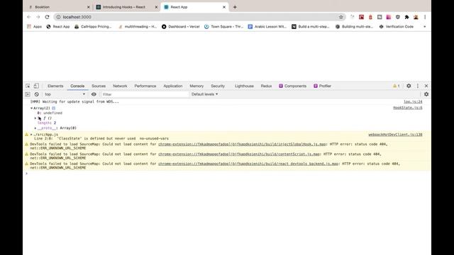Open the react_devtools_backend.js.map link
The image size is (454, 255).
coord(248,164)
